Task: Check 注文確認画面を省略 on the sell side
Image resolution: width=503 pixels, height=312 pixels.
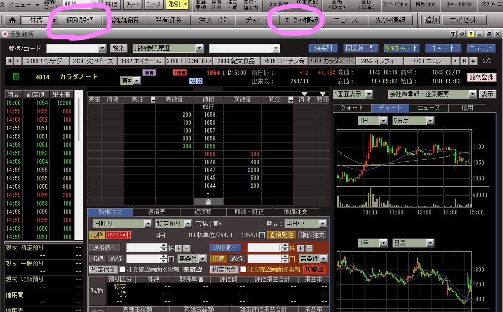Action: 122,269
